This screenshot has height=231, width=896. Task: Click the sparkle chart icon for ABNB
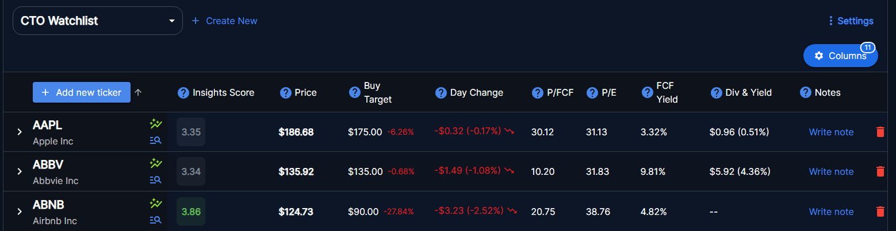(x=155, y=203)
